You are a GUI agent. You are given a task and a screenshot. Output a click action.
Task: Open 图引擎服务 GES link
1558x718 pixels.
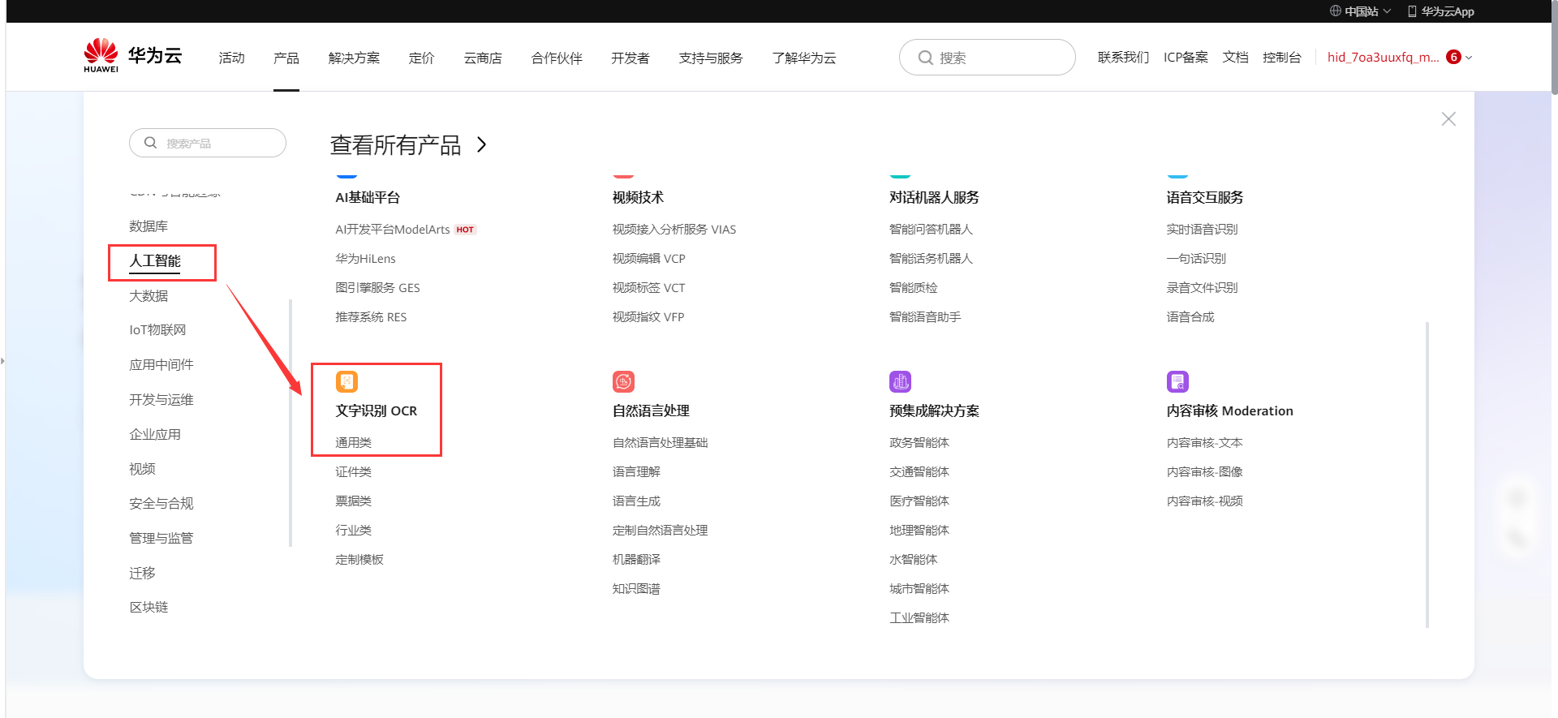tap(378, 288)
